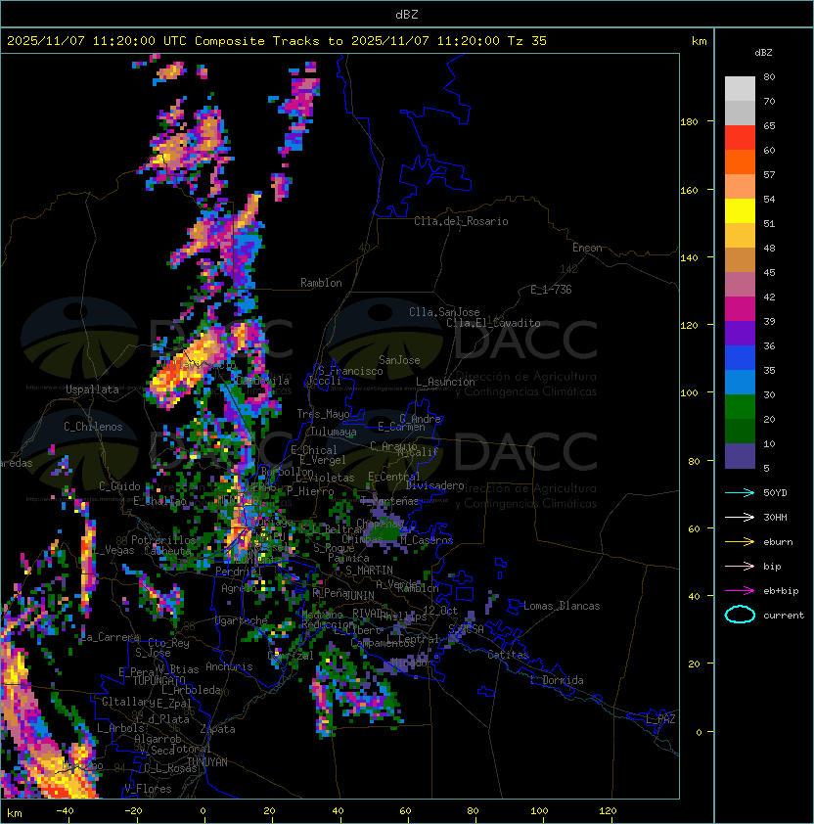Pick the light gray top legend swatch

pos(740,89)
